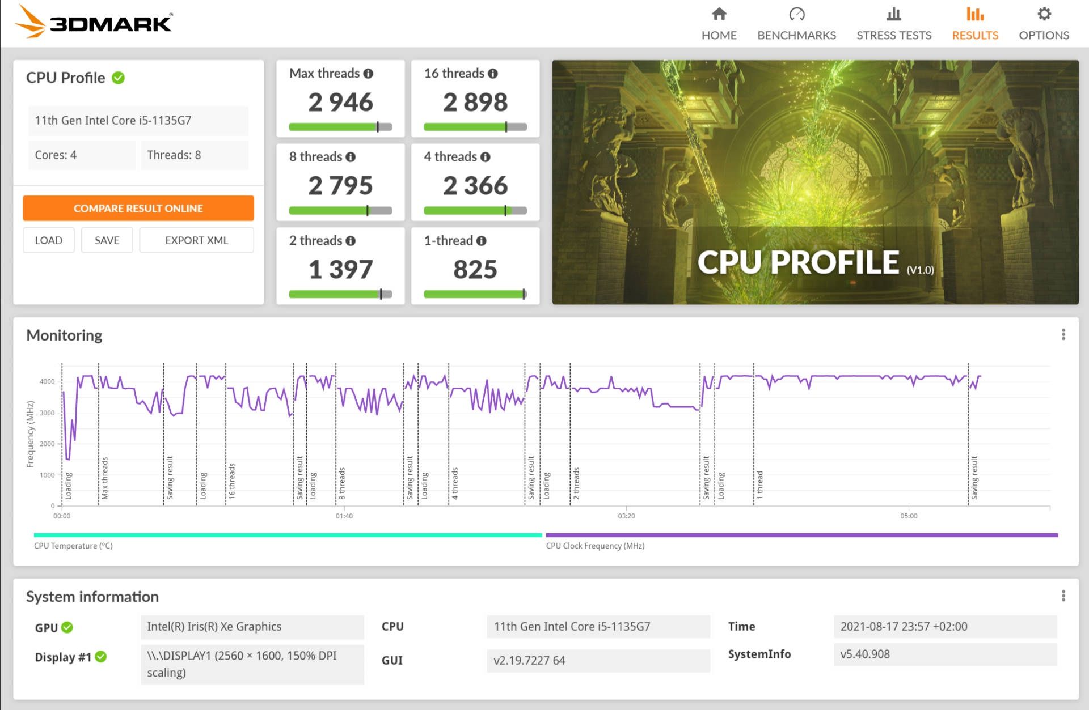Click the 2 threads score bar
1089x710 pixels.
pos(340,294)
